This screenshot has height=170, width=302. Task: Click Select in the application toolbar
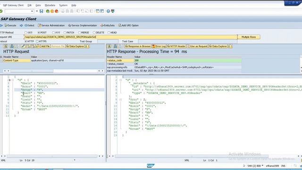click(29, 25)
